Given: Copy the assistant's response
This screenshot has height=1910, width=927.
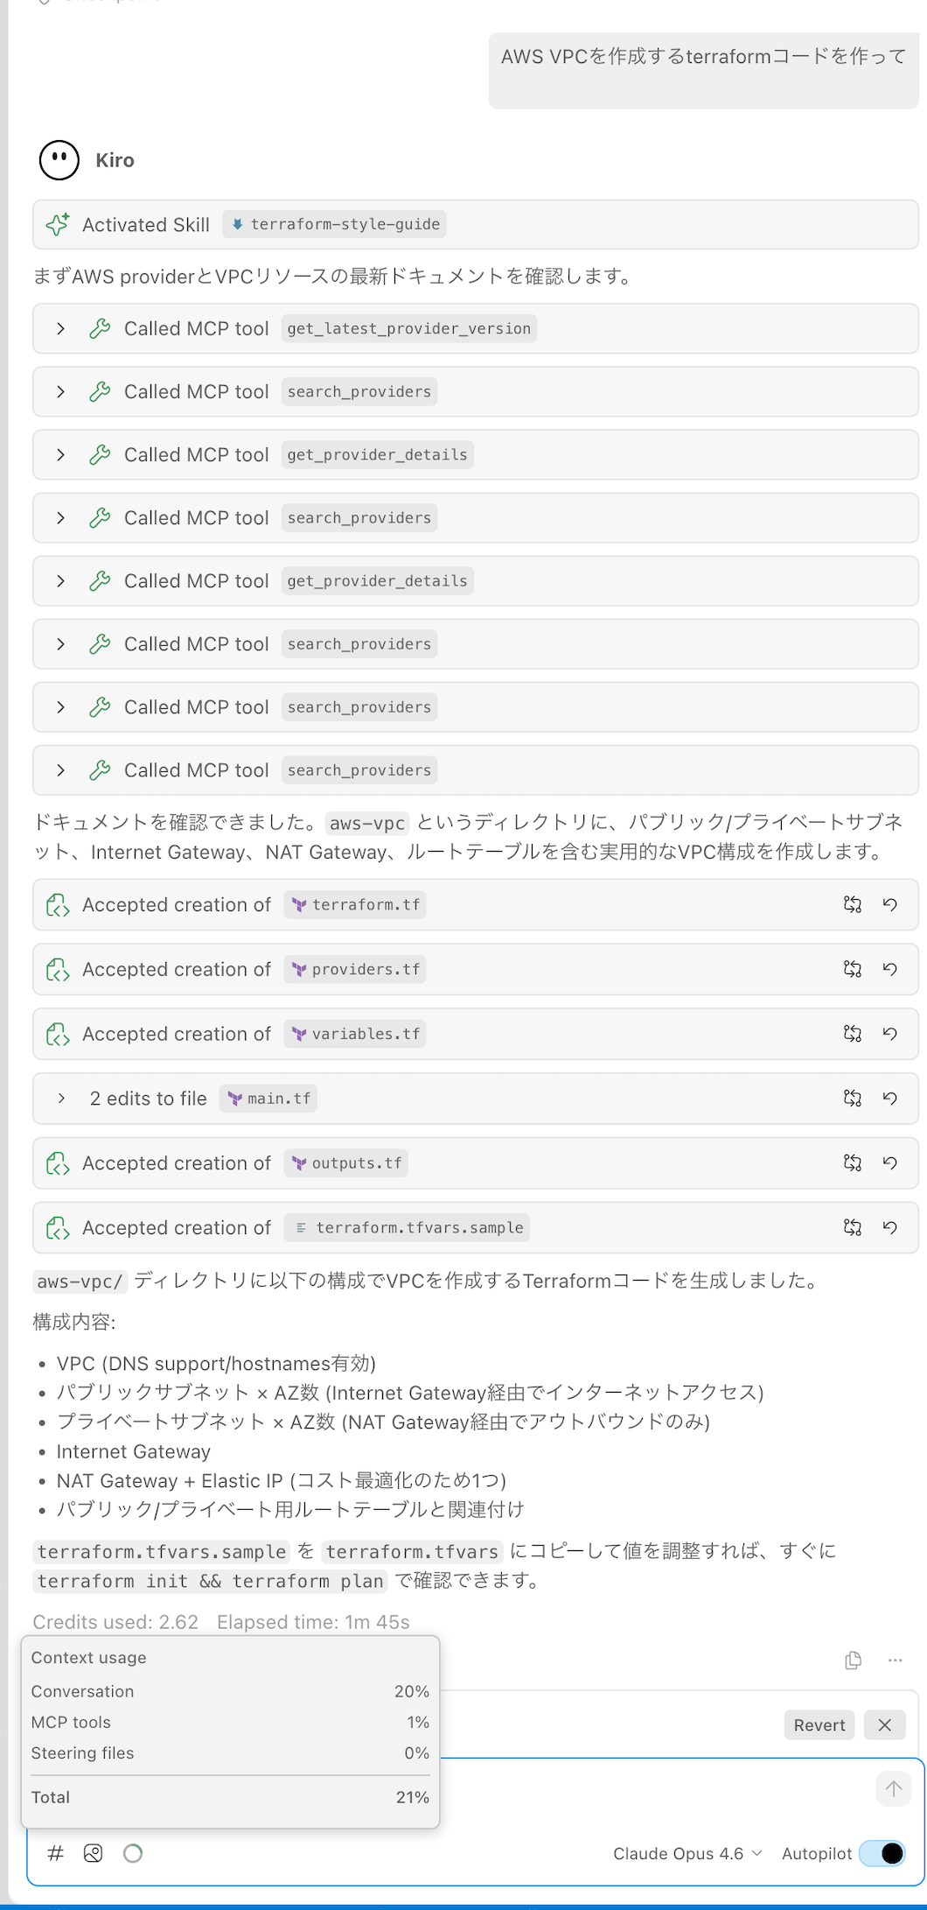Looking at the screenshot, I should coord(853,1659).
